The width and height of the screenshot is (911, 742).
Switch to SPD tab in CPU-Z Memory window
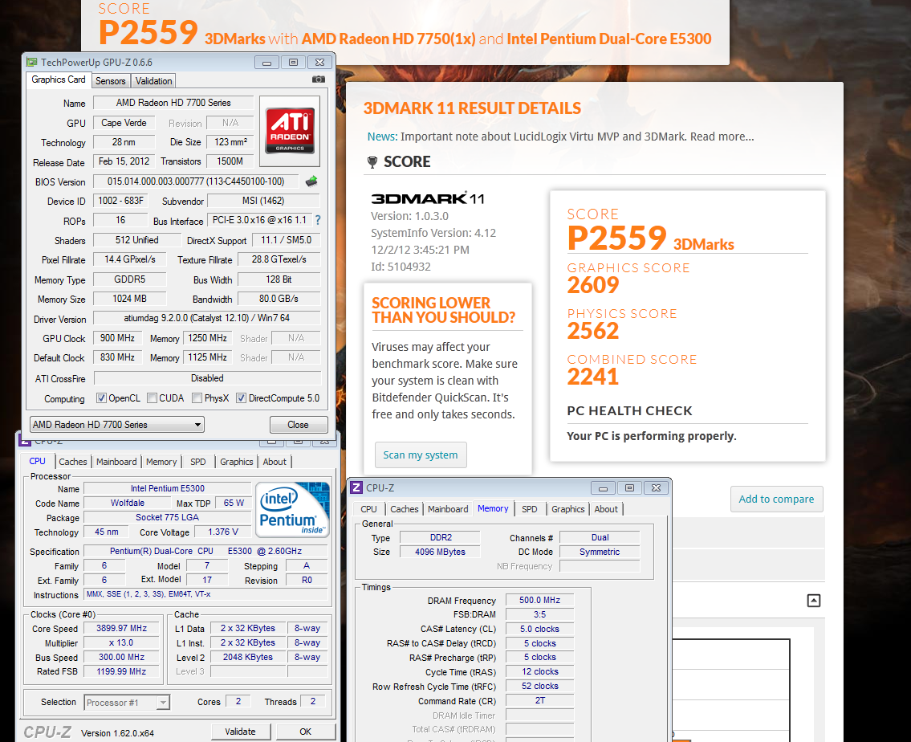pos(529,509)
